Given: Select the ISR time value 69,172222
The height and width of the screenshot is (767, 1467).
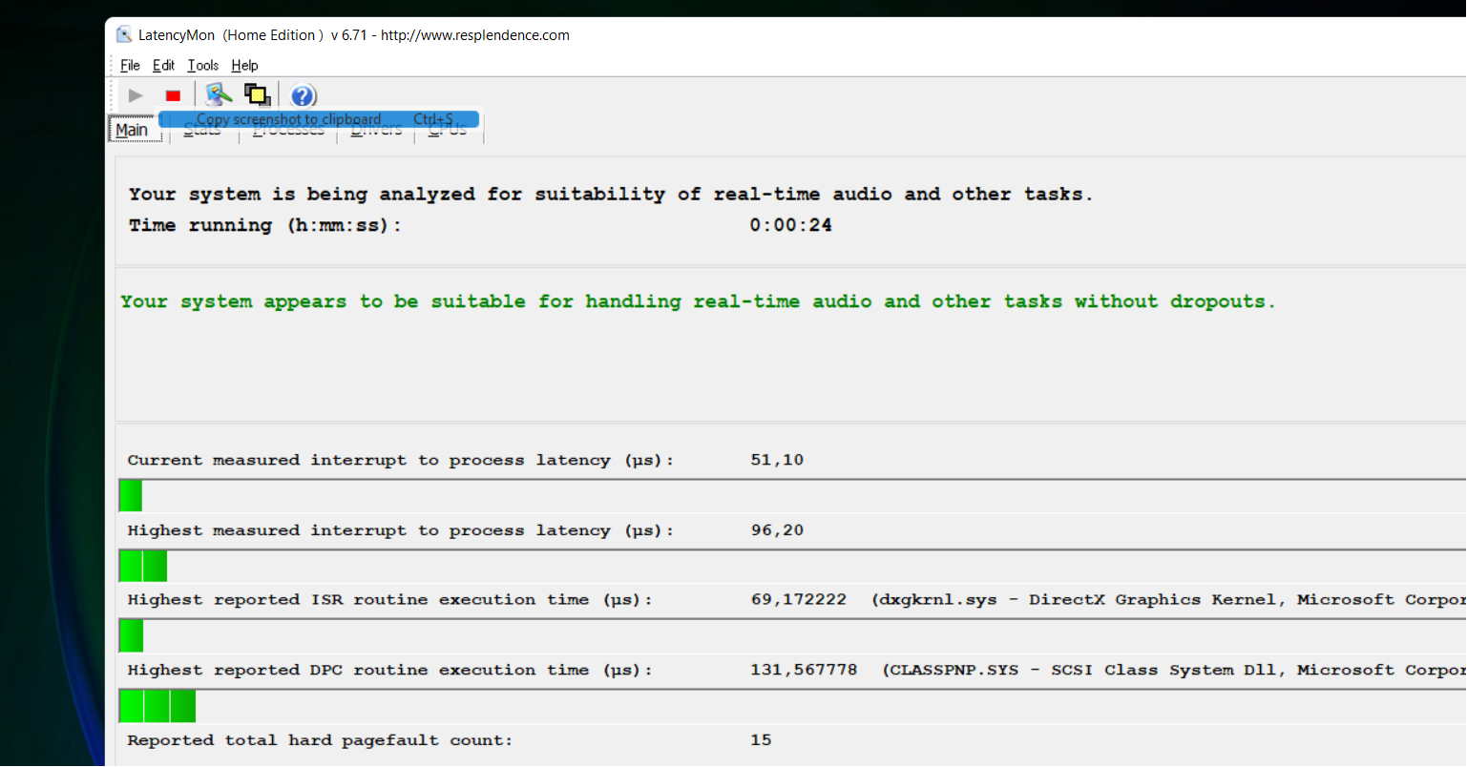Looking at the screenshot, I should (x=799, y=600).
